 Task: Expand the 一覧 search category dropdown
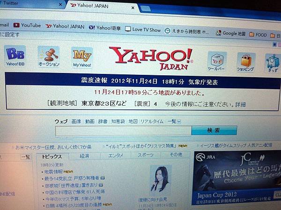coord(174,122)
